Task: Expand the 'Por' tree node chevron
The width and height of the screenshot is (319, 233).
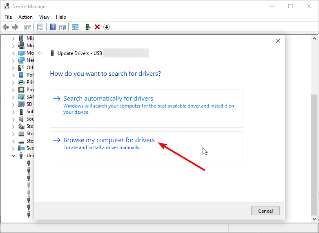Action: [13, 75]
